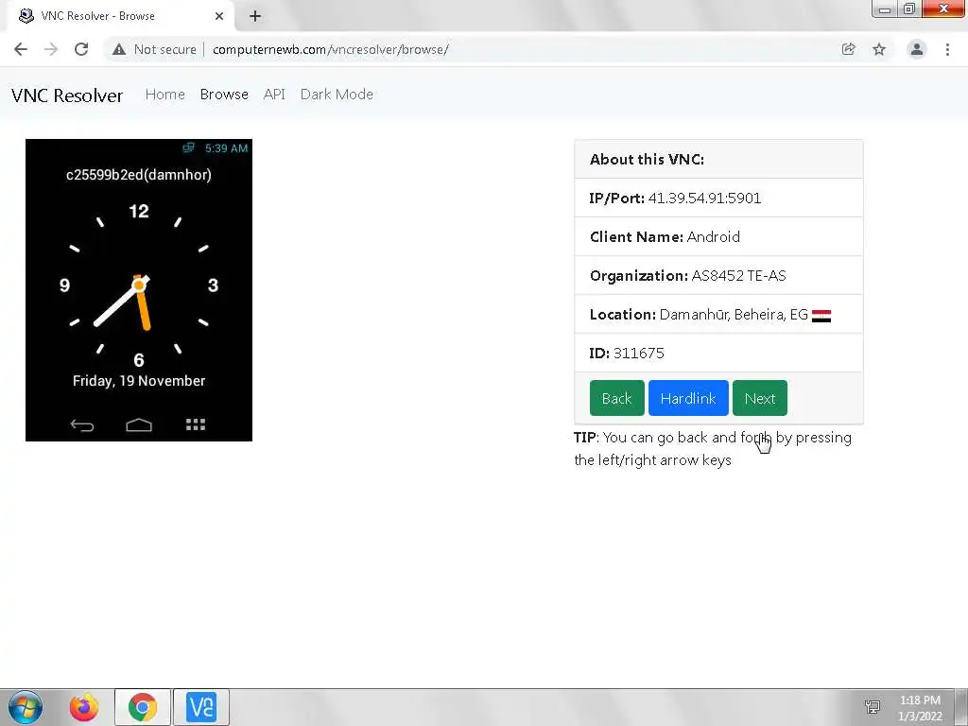Click the network tray icon
The width and height of the screenshot is (968, 726).
(873, 707)
